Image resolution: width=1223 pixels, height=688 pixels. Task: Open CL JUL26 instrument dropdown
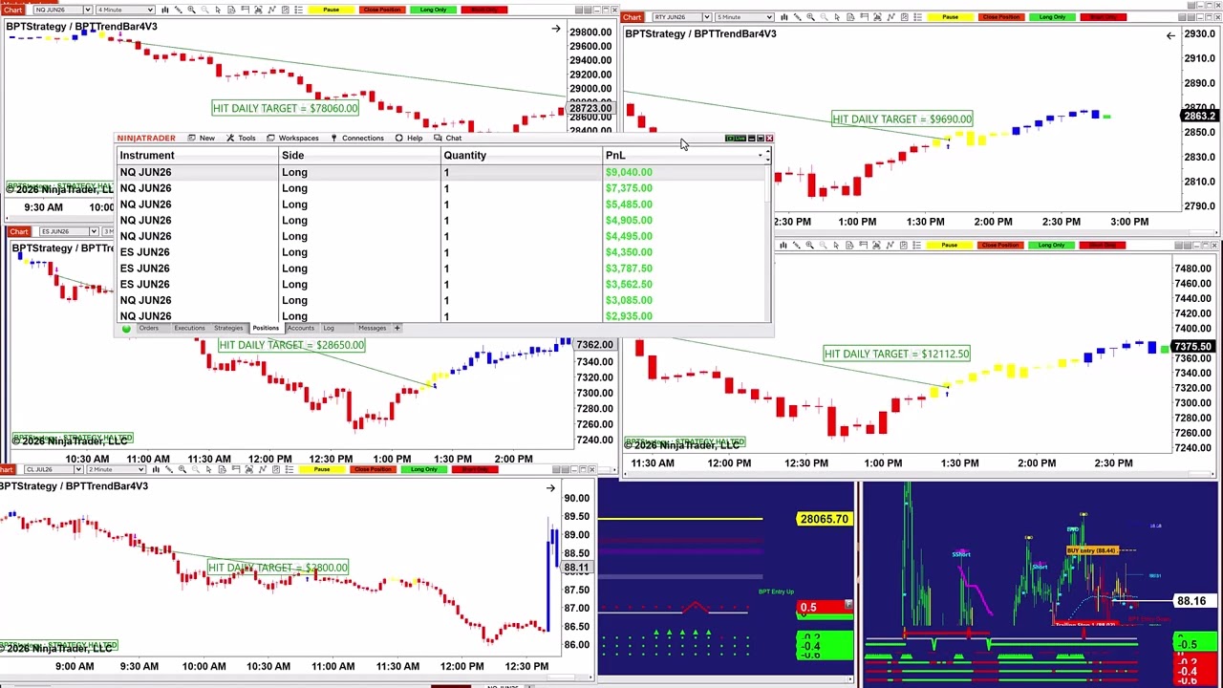pyautogui.click(x=78, y=469)
